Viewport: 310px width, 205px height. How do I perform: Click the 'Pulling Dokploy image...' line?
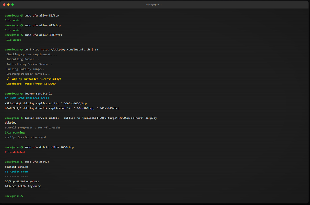tap(26, 69)
